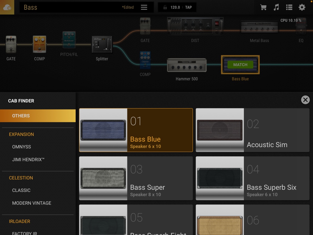Select the blue COMP pedal on lower path
313x235 pixels.
pyautogui.click(x=145, y=60)
